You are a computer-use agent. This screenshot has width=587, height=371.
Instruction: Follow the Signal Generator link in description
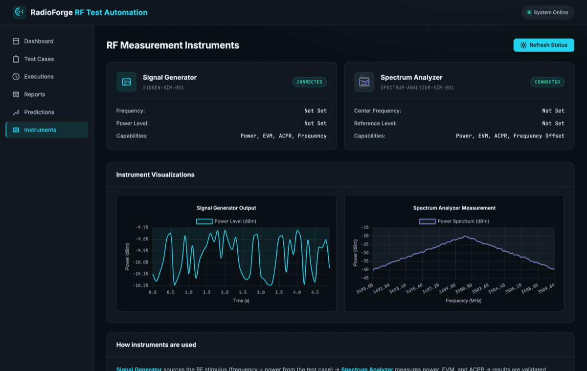[x=139, y=369]
